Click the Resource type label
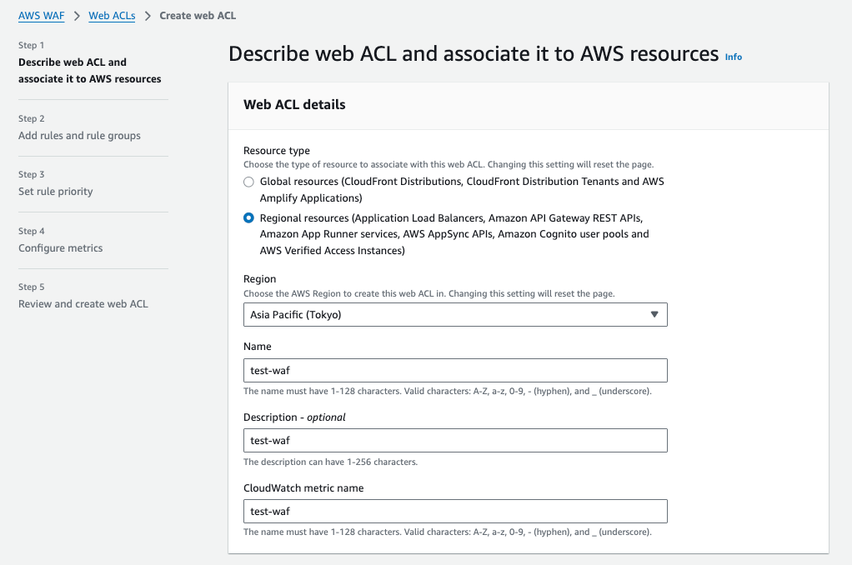Screen dimensions: 852x565 [277, 151]
